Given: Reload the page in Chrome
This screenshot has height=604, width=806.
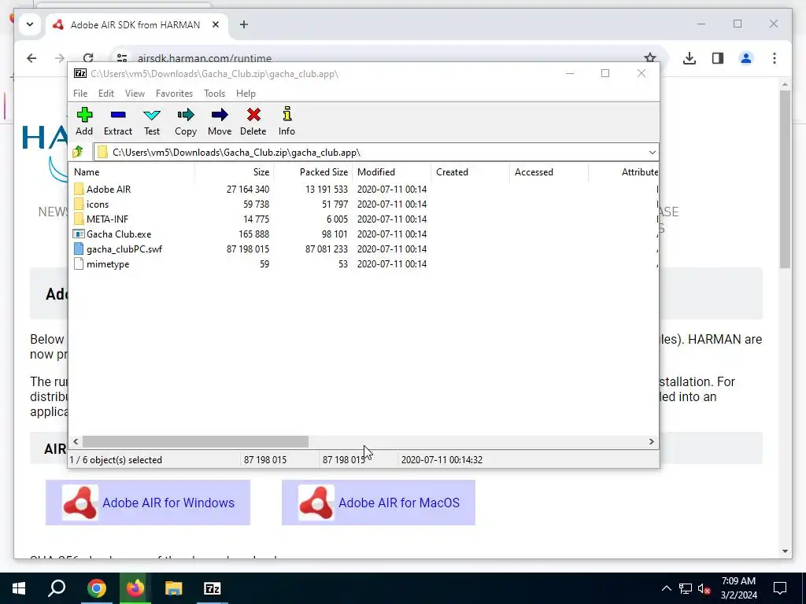Looking at the screenshot, I should click(88, 58).
